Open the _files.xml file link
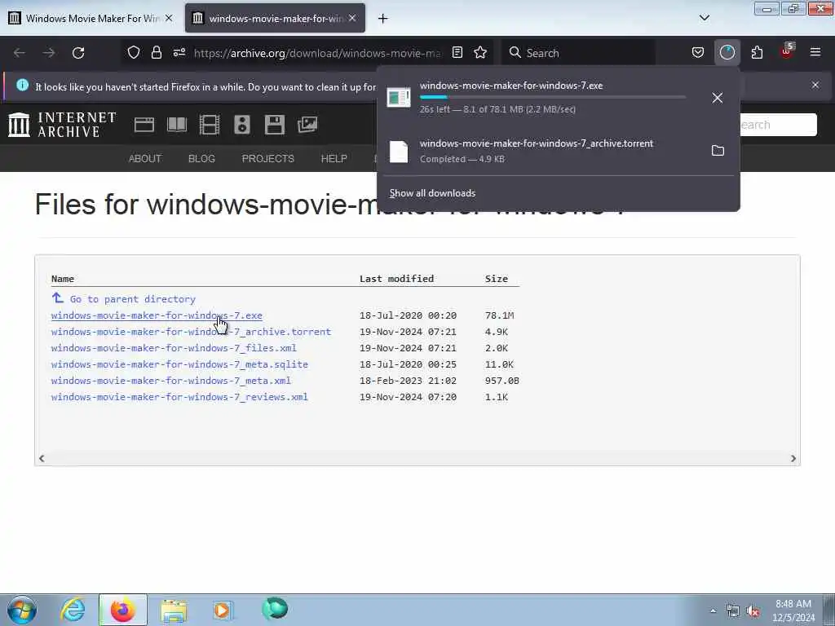The width and height of the screenshot is (835, 626). [174, 348]
